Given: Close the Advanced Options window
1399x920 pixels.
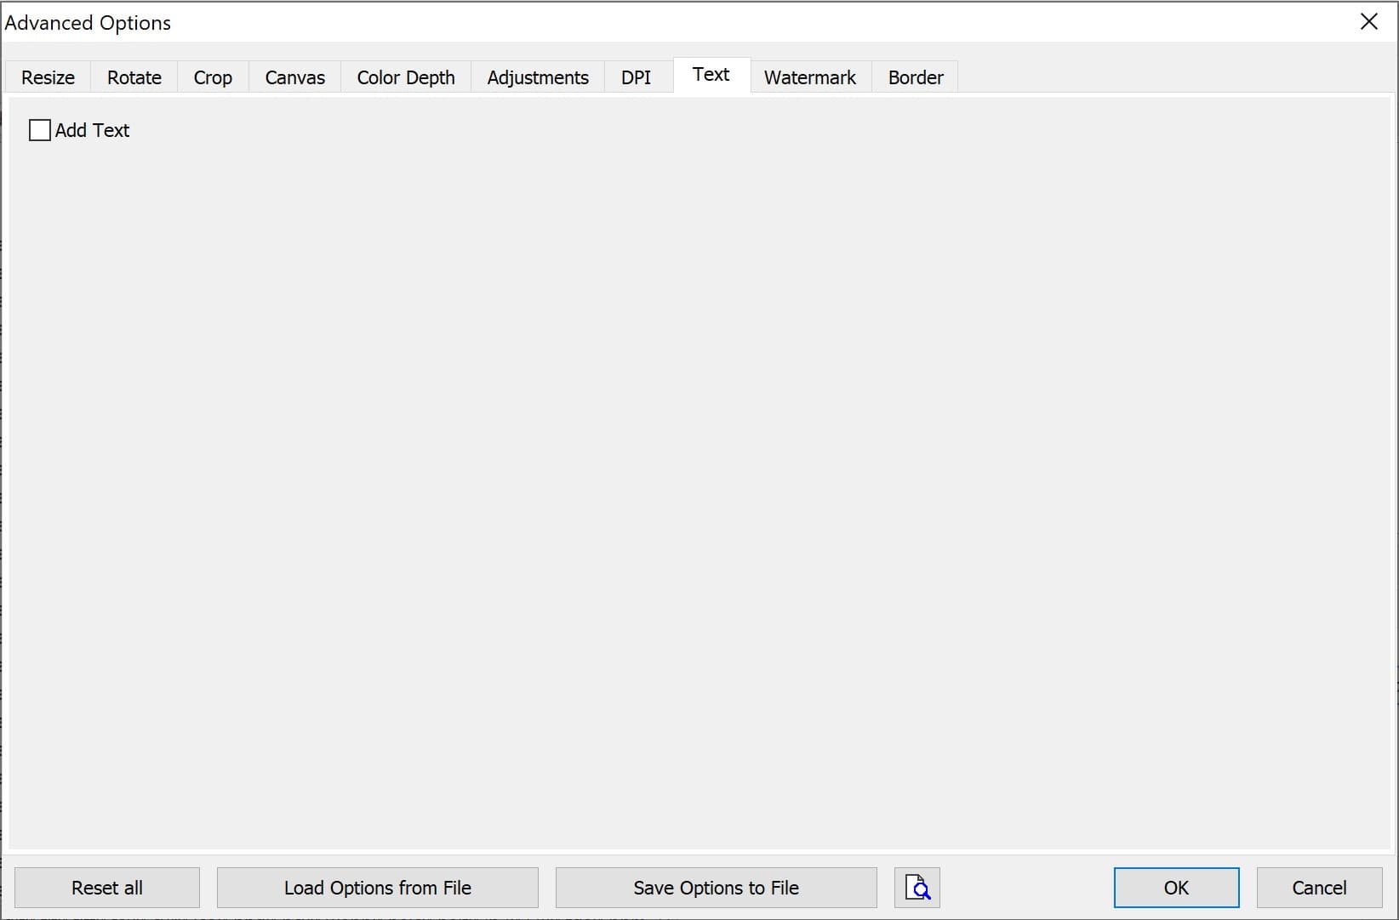Looking at the screenshot, I should click(x=1368, y=22).
